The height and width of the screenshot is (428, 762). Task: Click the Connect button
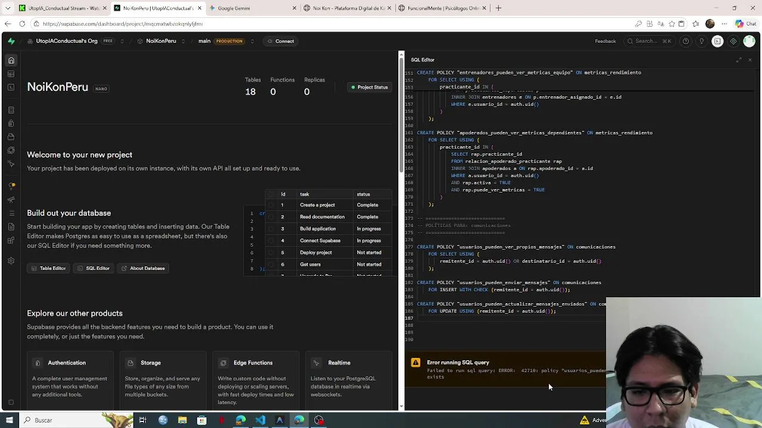click(x=280, y=41)
